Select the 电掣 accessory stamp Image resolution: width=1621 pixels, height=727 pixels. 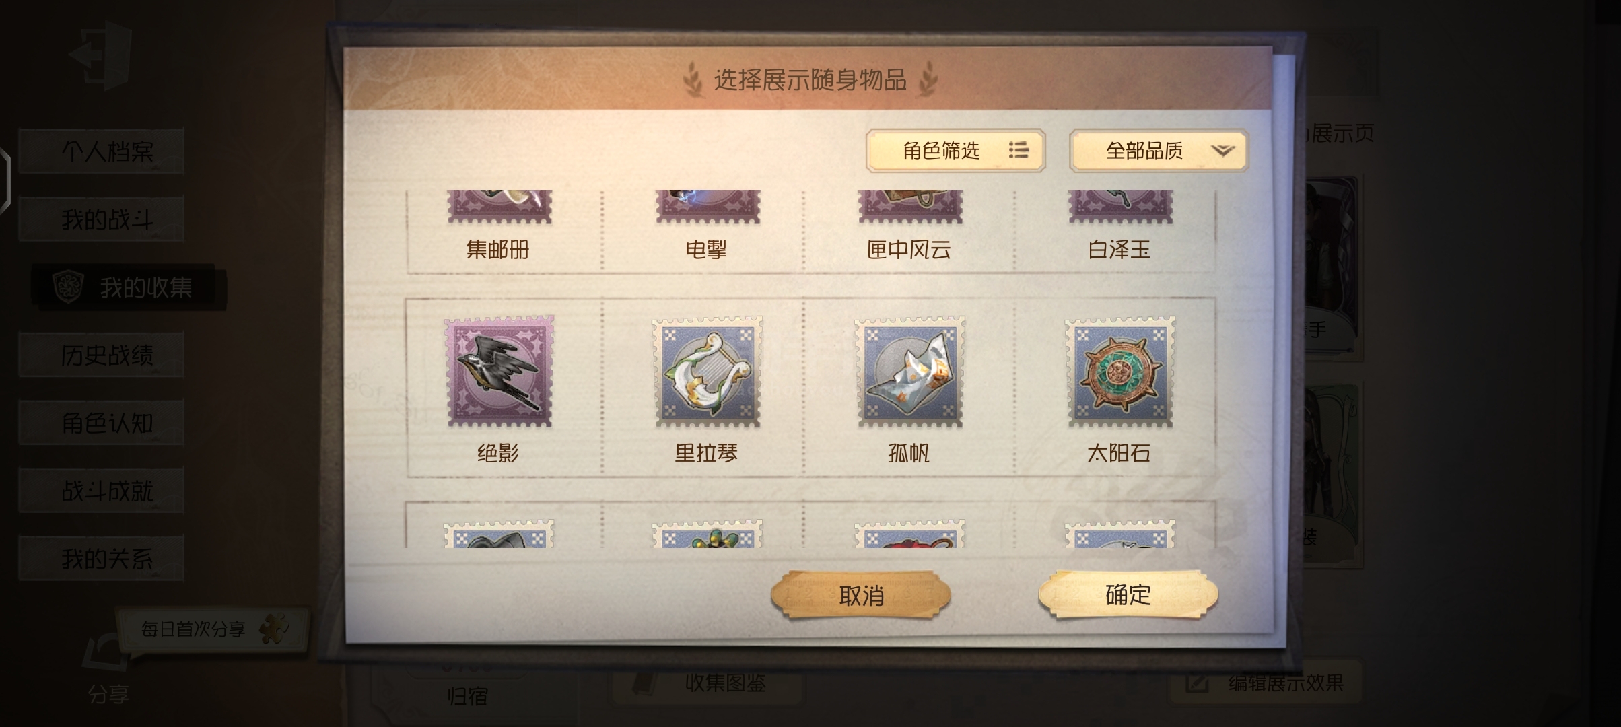707,207
